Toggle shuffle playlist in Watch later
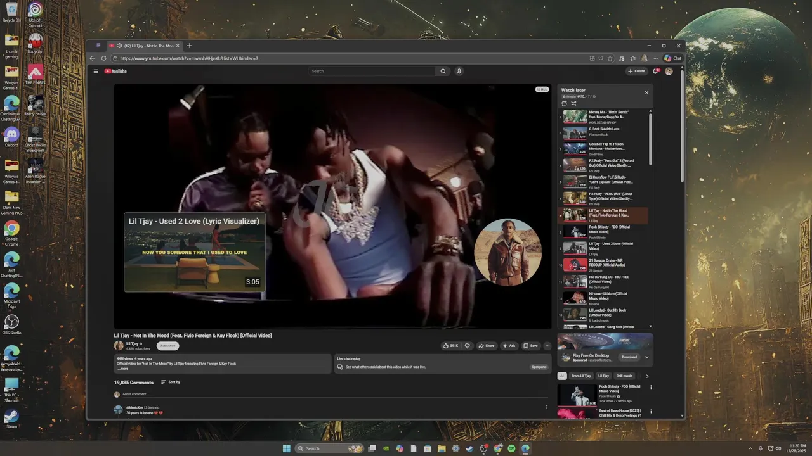 tap(573, 103)
